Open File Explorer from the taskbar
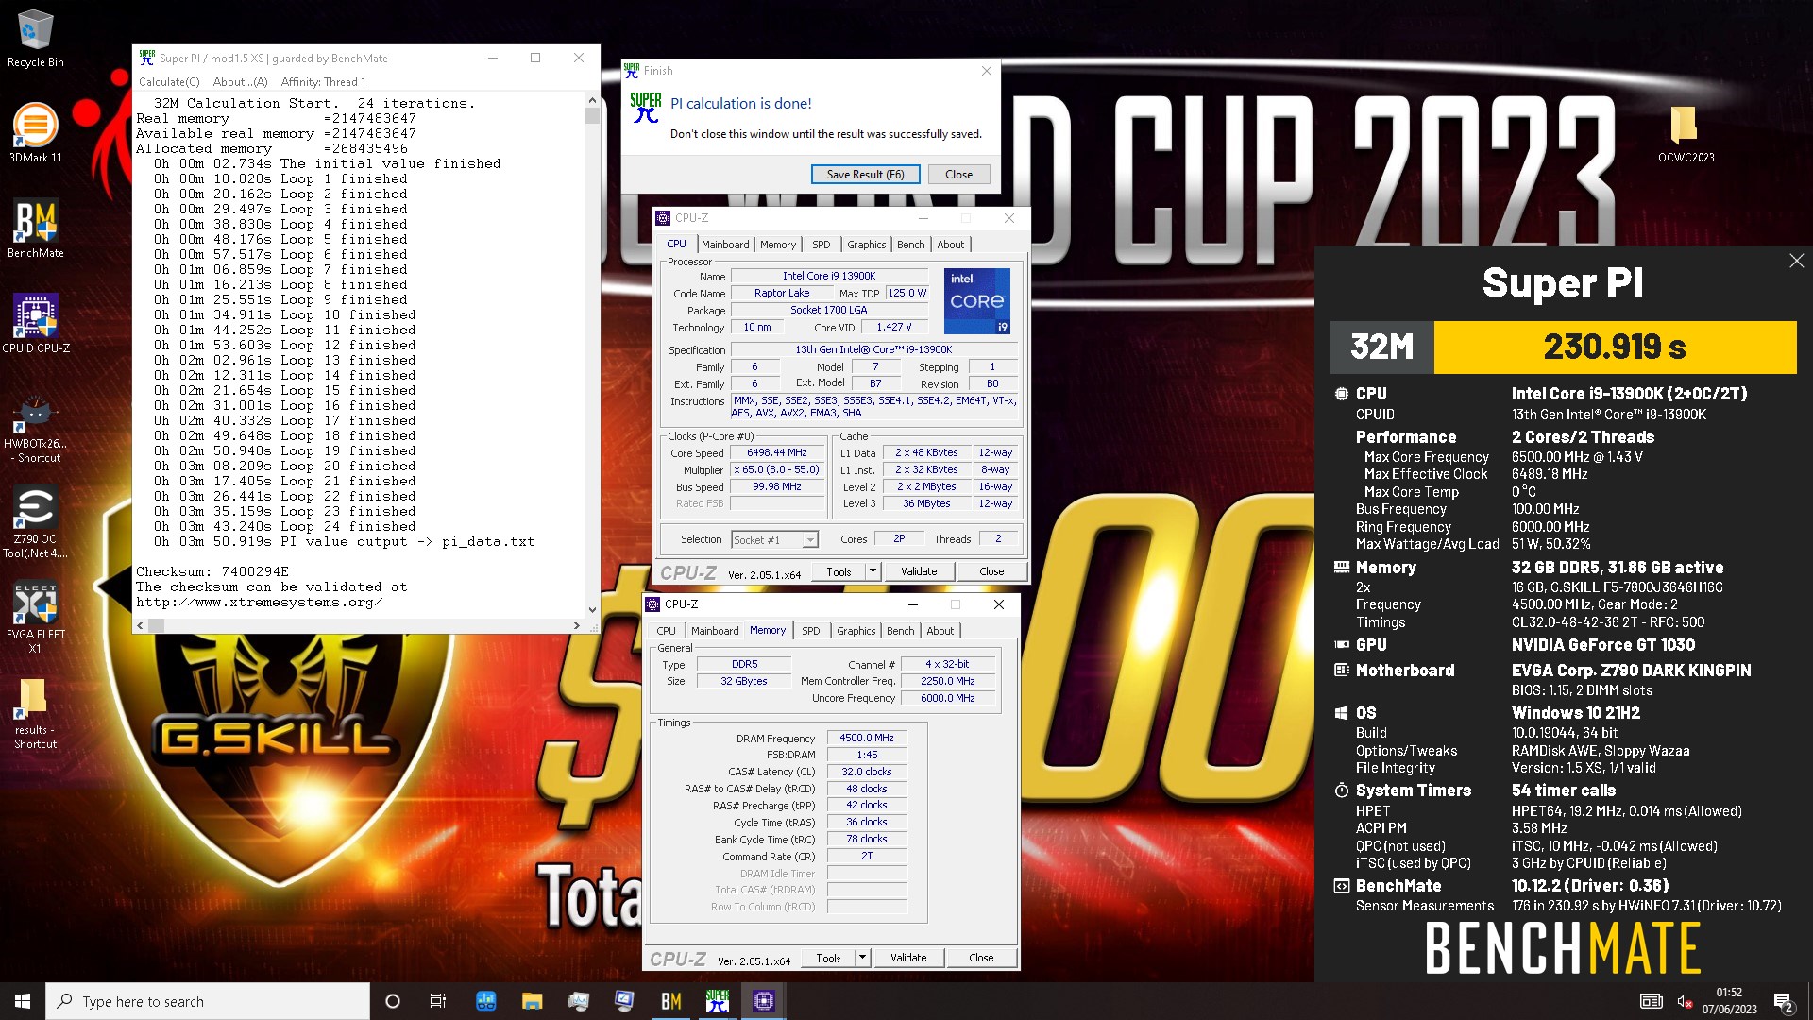The height and width of the screenshot is (1020, 1813). click(532, 1001)
